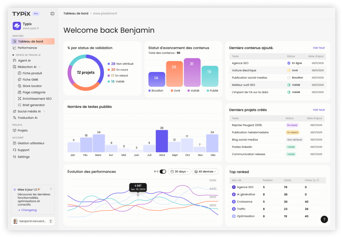Click the Août bar in published texts chart
This screenshot has width=343, height=238.
(x=162, y=141)
